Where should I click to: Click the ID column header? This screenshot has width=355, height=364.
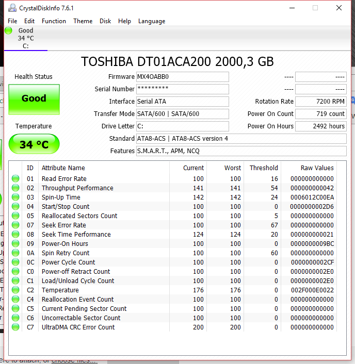click(30, 168)
